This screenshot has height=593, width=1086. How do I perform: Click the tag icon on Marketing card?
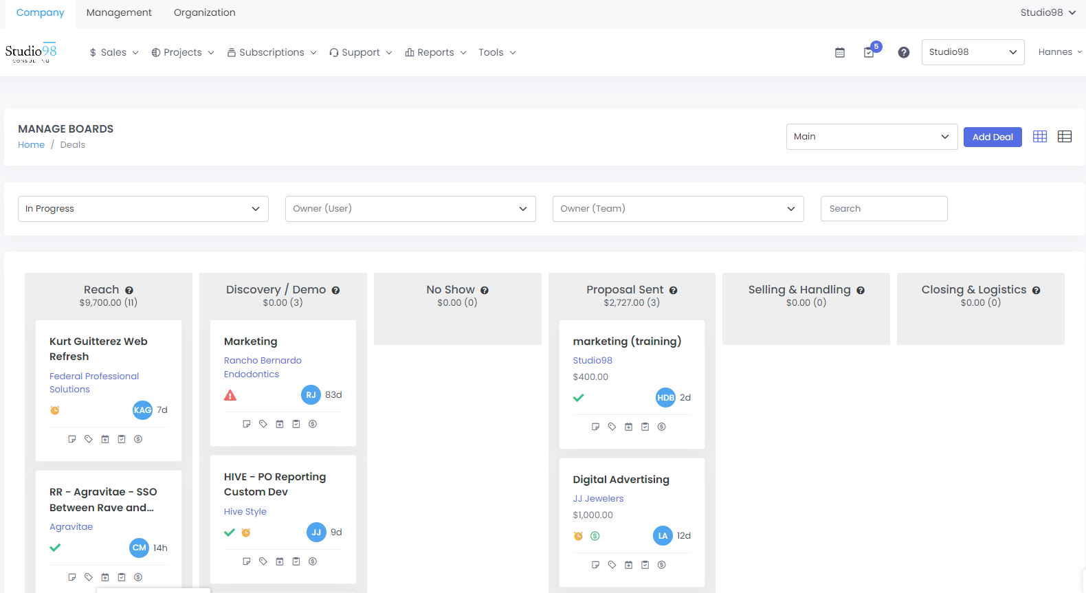coord(263,424)
